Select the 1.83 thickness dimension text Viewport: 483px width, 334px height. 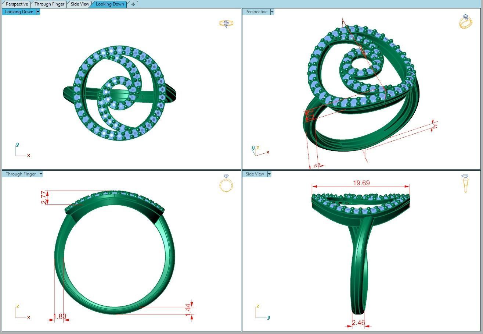60,316
